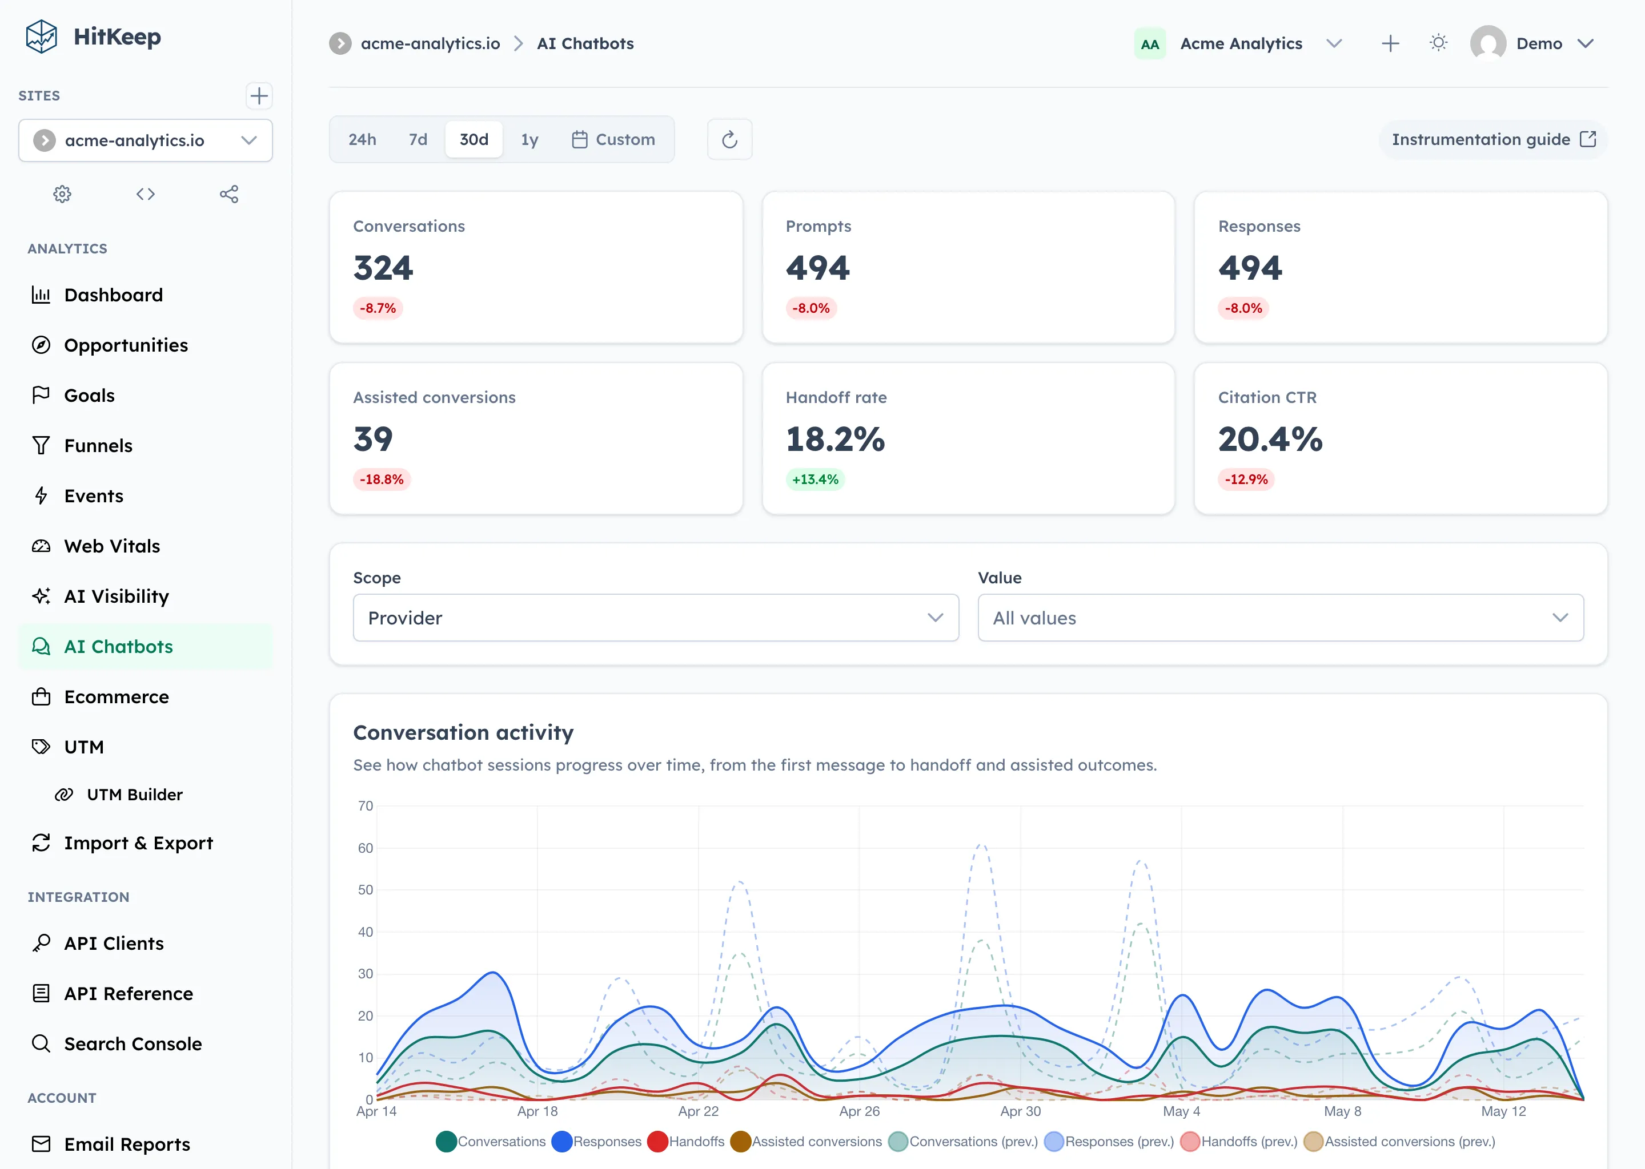Open Funnels page in sidebar
This screenshot has width=1645, height=1169.
(146, 446)
